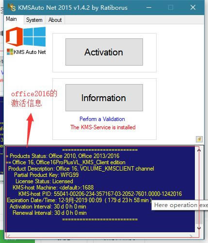The width and height of the screenshot is (208, 243).
Task: Click the Here operation tooltip
Action: [180, 205]
